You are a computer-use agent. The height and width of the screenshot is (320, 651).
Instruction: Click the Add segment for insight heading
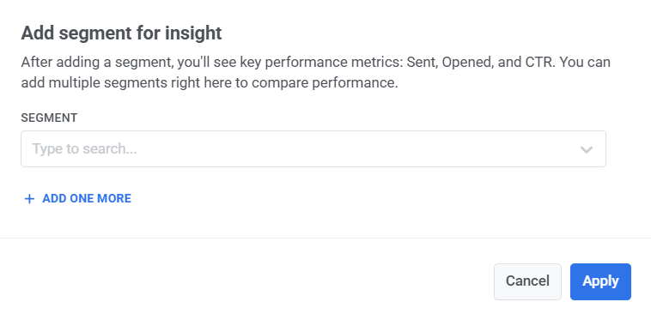click(x=121, y=33)
